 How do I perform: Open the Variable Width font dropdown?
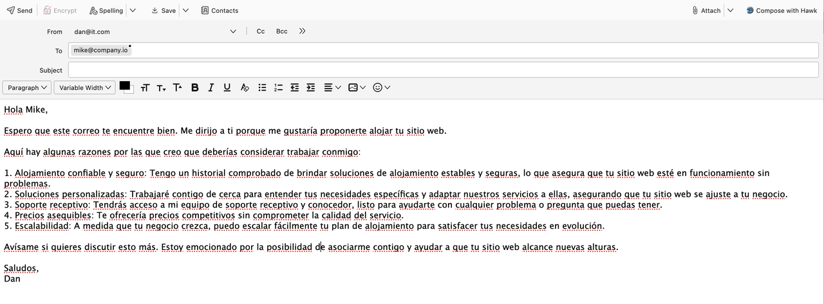(85, 87)
